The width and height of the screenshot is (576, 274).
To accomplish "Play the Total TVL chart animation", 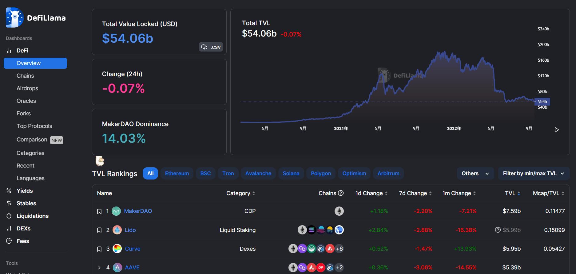I will pyautogui.click(x=557, y=130).
